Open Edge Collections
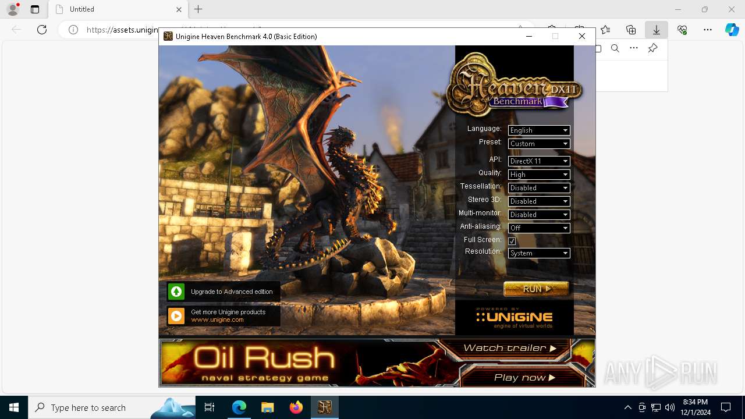Image resolution: width=745 pixels, height=419 pixels. [631, 30]
